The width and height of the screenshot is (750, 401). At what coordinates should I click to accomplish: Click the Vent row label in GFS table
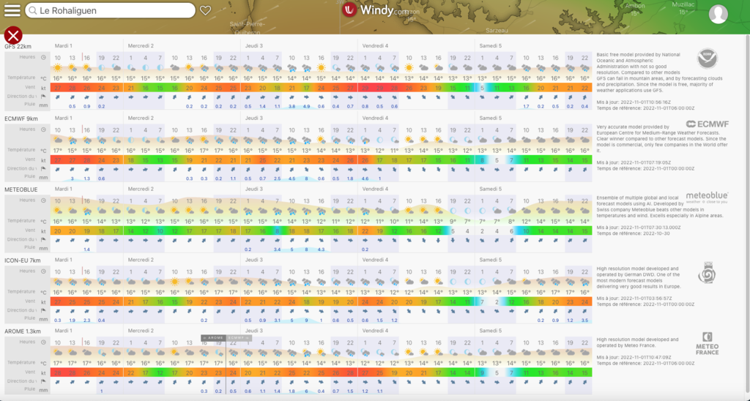click(30, 88)
